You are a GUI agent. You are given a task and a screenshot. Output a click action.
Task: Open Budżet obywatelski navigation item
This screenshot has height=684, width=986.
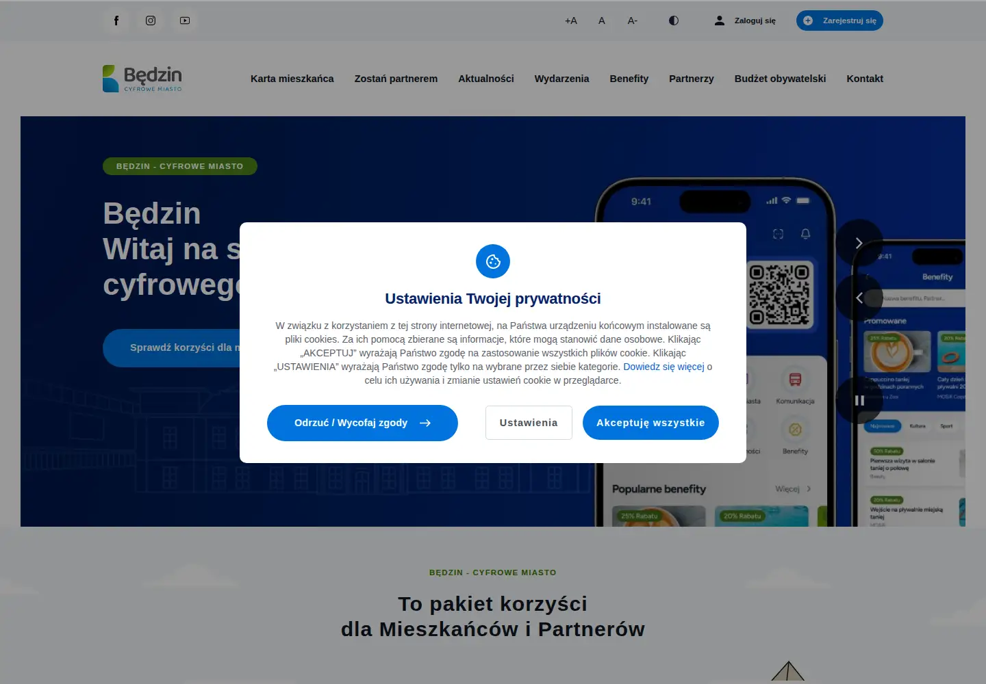780,79
